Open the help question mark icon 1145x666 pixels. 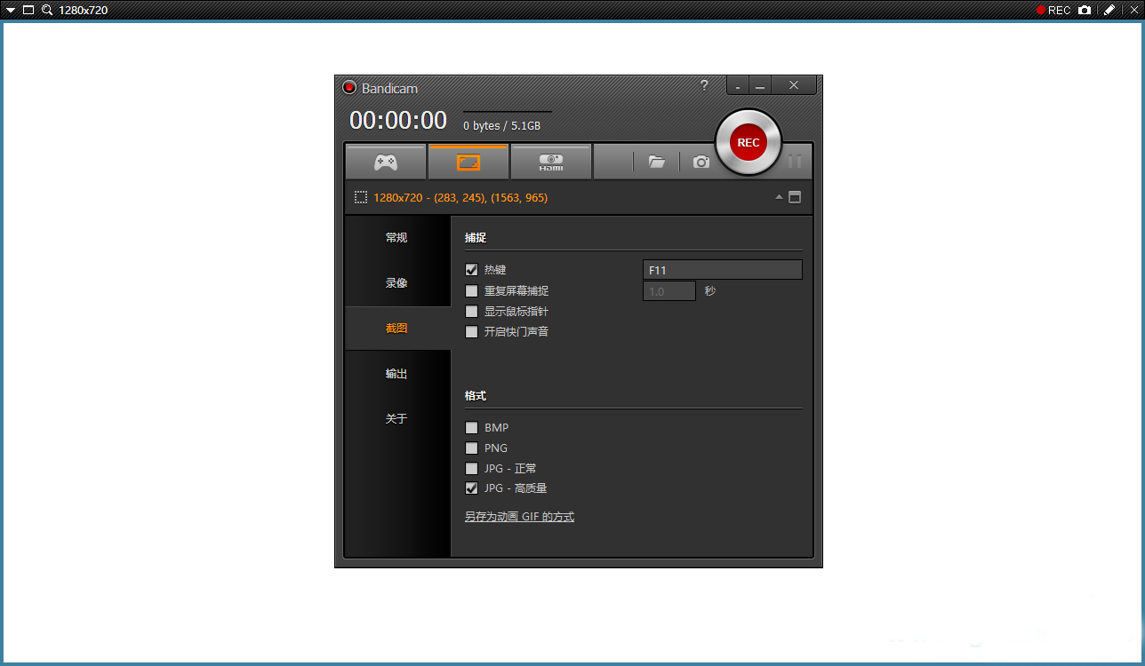click(704, 85)
